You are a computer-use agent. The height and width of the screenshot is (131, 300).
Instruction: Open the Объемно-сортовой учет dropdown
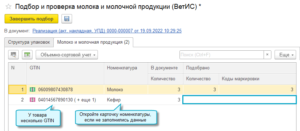pos(67,55)
